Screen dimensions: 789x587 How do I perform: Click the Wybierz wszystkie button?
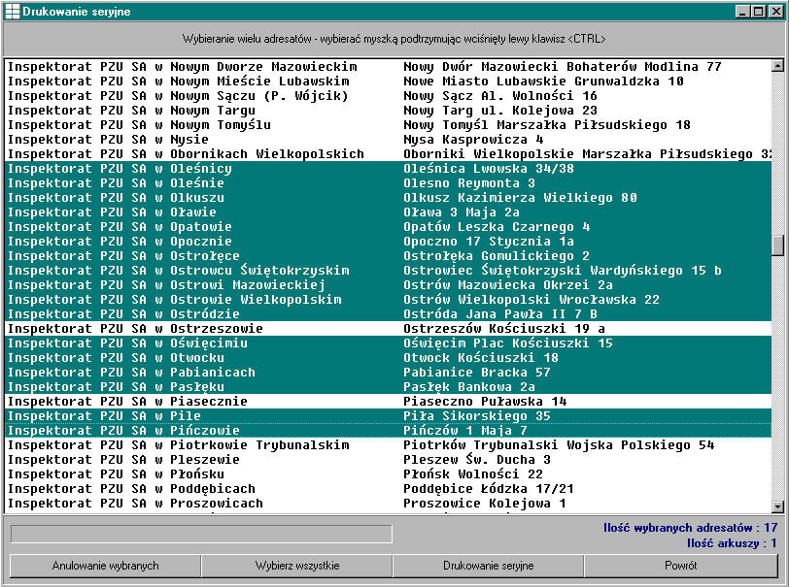(297, 566)
